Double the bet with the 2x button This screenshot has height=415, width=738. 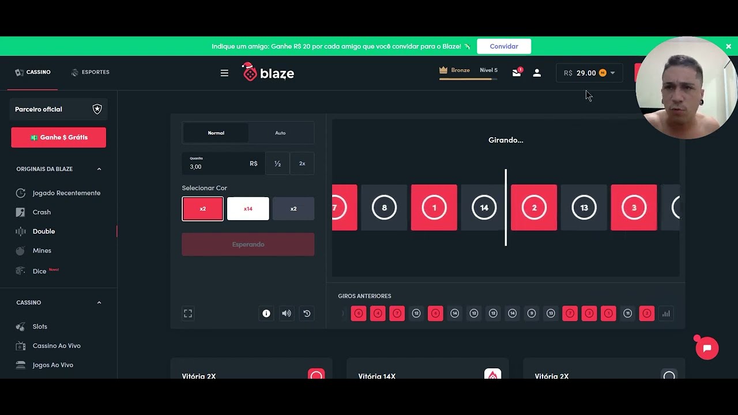302,164
